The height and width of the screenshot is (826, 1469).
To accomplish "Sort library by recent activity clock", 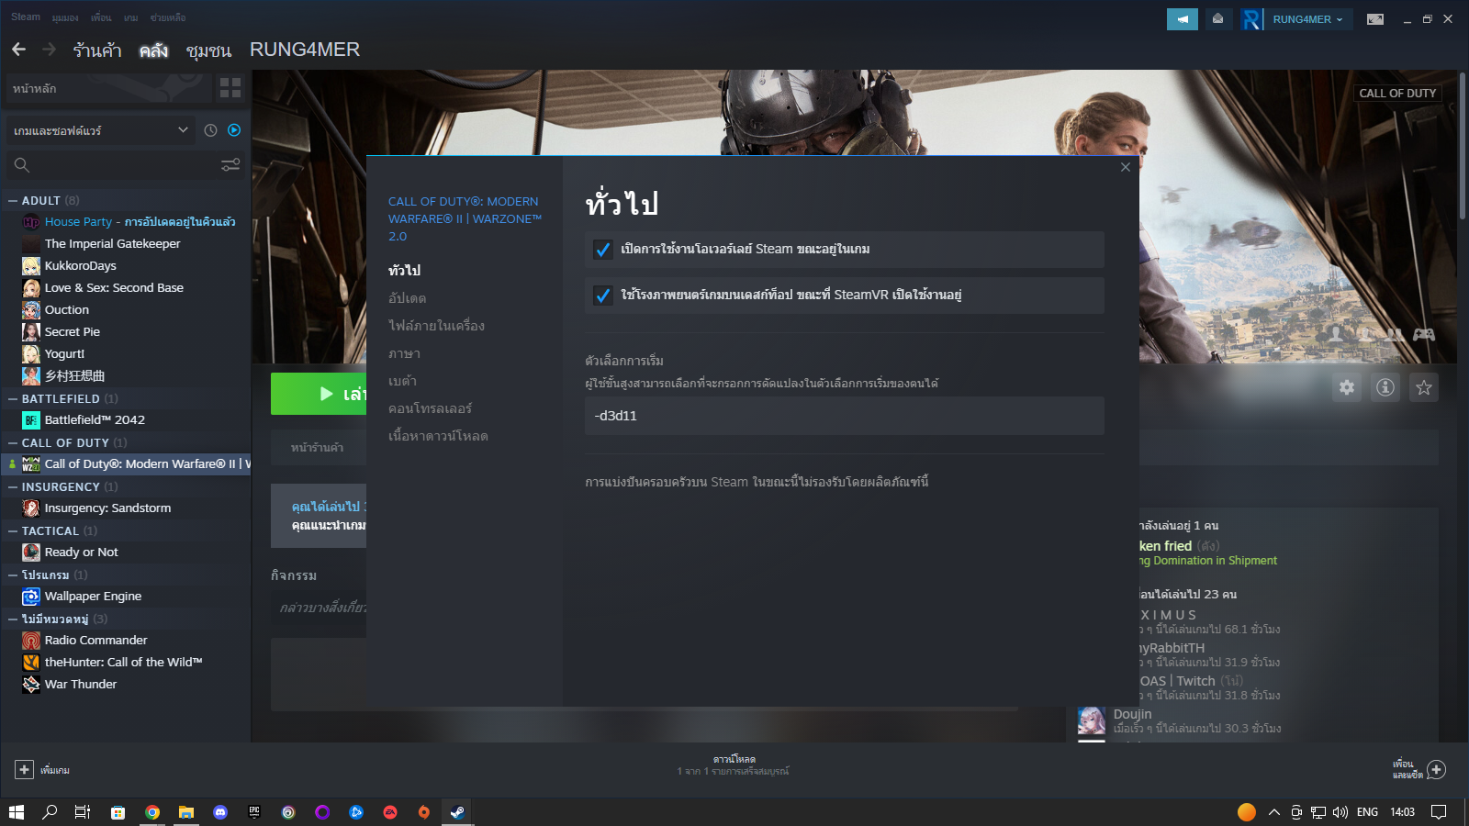I will tap(210, 130).
